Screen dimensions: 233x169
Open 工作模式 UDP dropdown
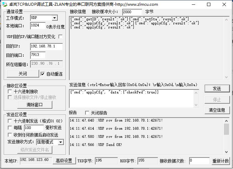(x=54, y=18)
